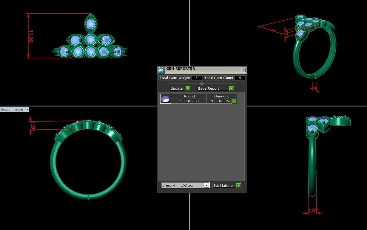The height and width of the screenshot is (230, 367).
Task: Click the 2.50 X 2.50 size cell
Action: (x=189, y=101)
